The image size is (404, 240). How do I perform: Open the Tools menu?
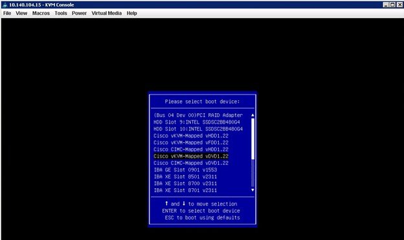click(61, 13)
